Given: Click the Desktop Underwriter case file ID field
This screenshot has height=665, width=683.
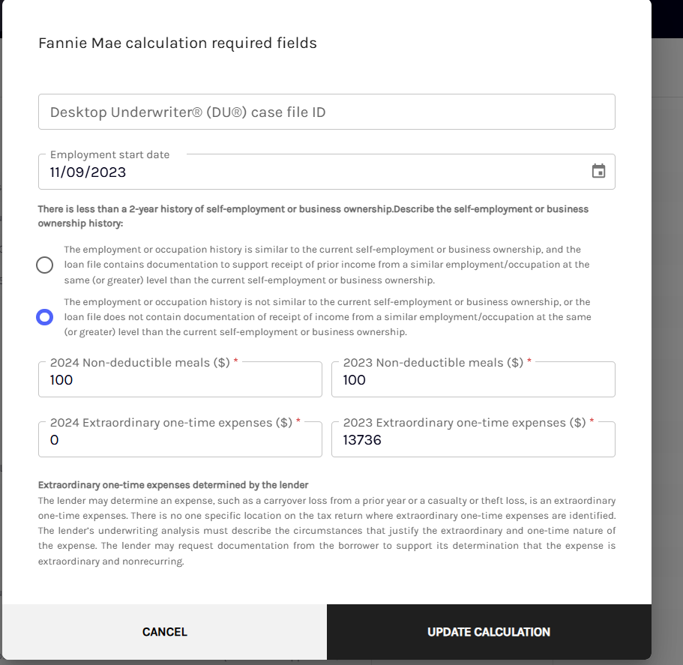Looking at the screenshot, I should [327, 112].
